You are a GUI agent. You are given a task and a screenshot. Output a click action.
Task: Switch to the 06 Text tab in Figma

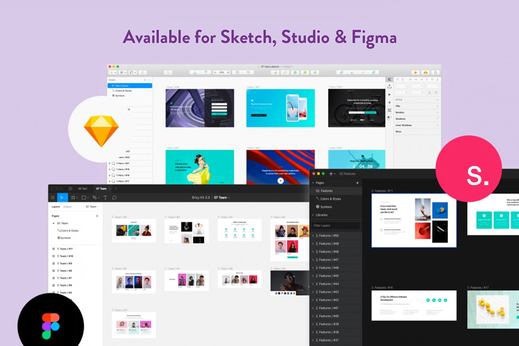[x=82, y=189]
